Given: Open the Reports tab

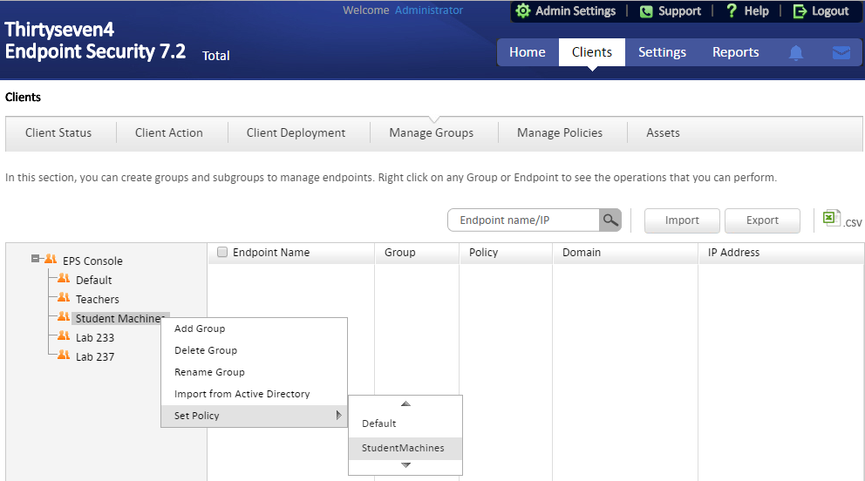Looking at the screenshot, I should [x=735, y=52].
